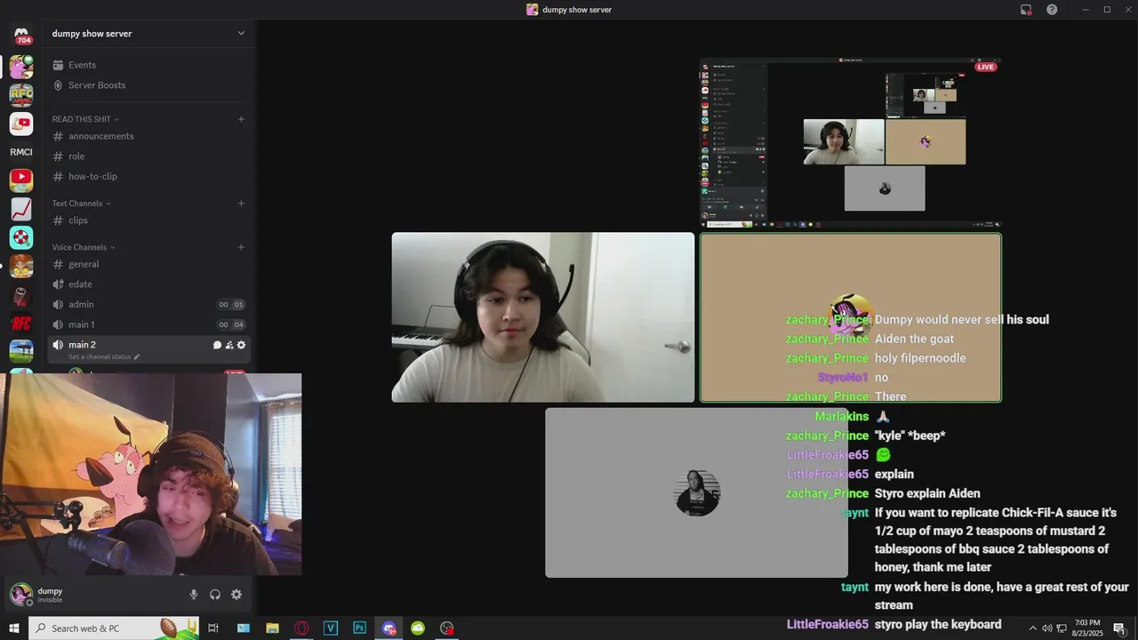The height and width of the screenshot is (640, 1138).
Task: Open system volume control
Action: click(x=1047, y=628)
